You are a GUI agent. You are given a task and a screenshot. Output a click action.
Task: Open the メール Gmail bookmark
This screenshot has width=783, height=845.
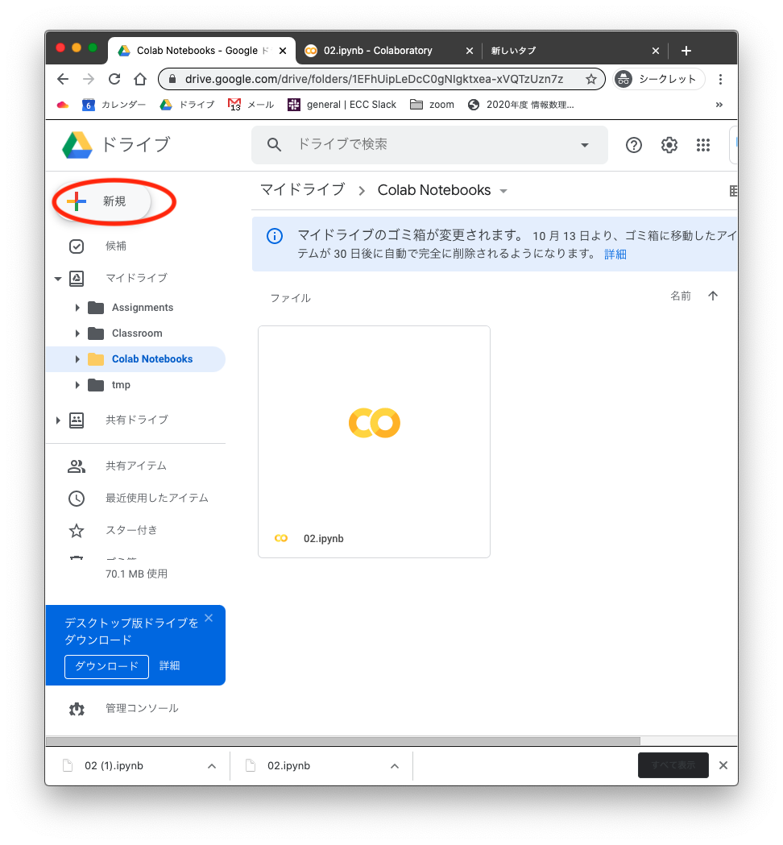(x=251, y=105)
